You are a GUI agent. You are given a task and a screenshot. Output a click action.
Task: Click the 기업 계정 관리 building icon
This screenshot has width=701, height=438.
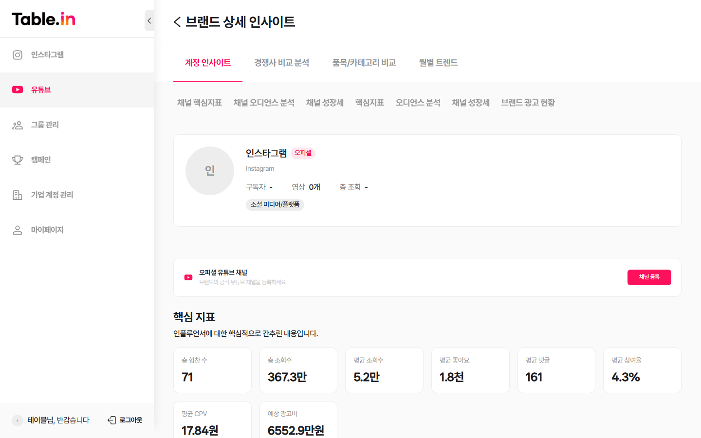pos(17,195)
